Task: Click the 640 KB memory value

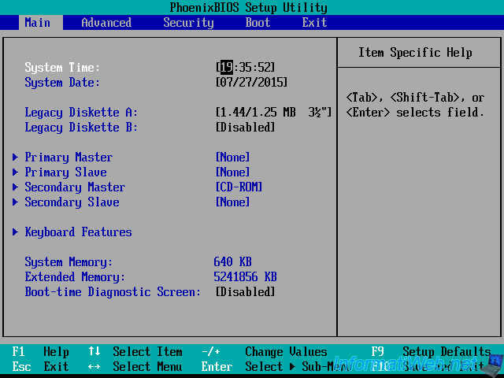Action: tap(233, 261)
